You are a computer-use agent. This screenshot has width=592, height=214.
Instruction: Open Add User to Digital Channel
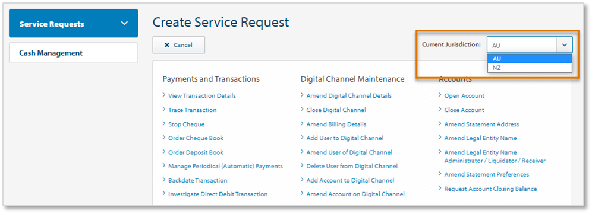[345, 138]
